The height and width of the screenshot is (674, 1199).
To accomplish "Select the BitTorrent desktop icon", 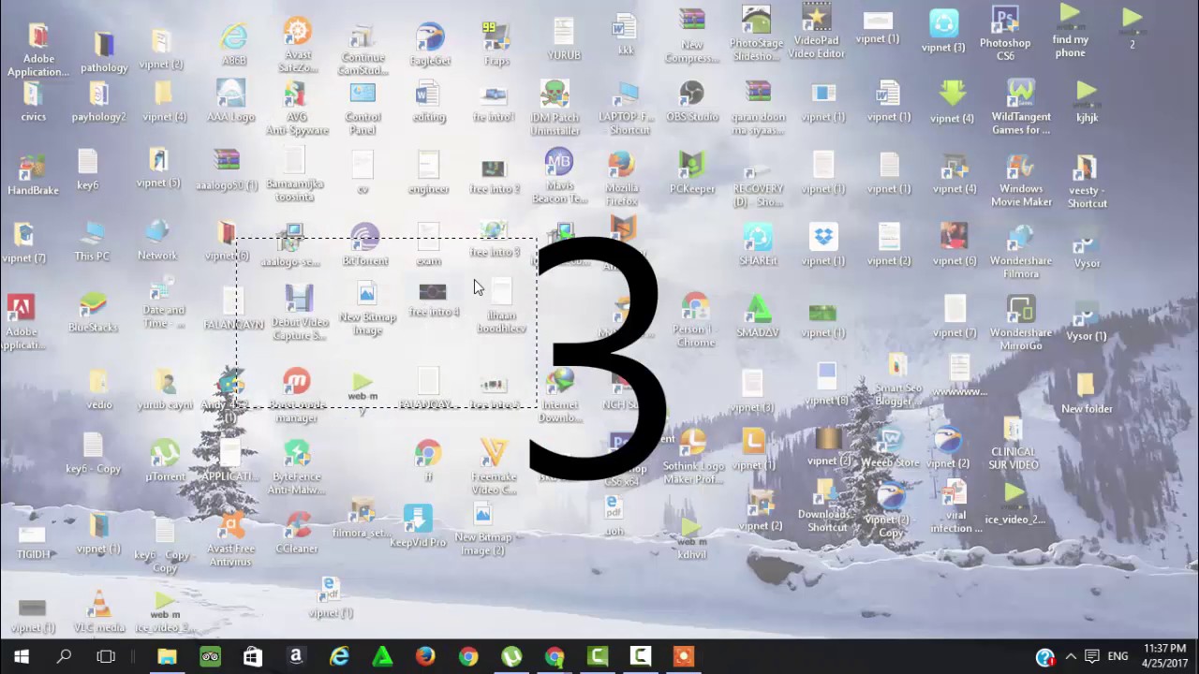I will [364, 245].
